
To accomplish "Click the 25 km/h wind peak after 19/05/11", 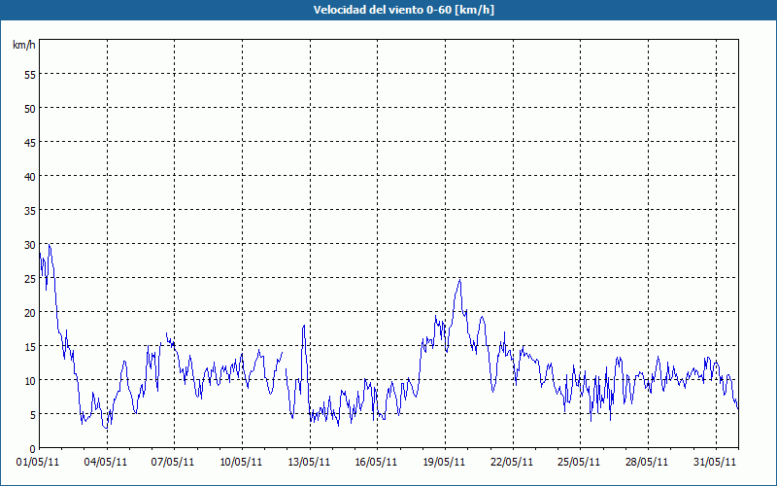I will pos(459,280).
